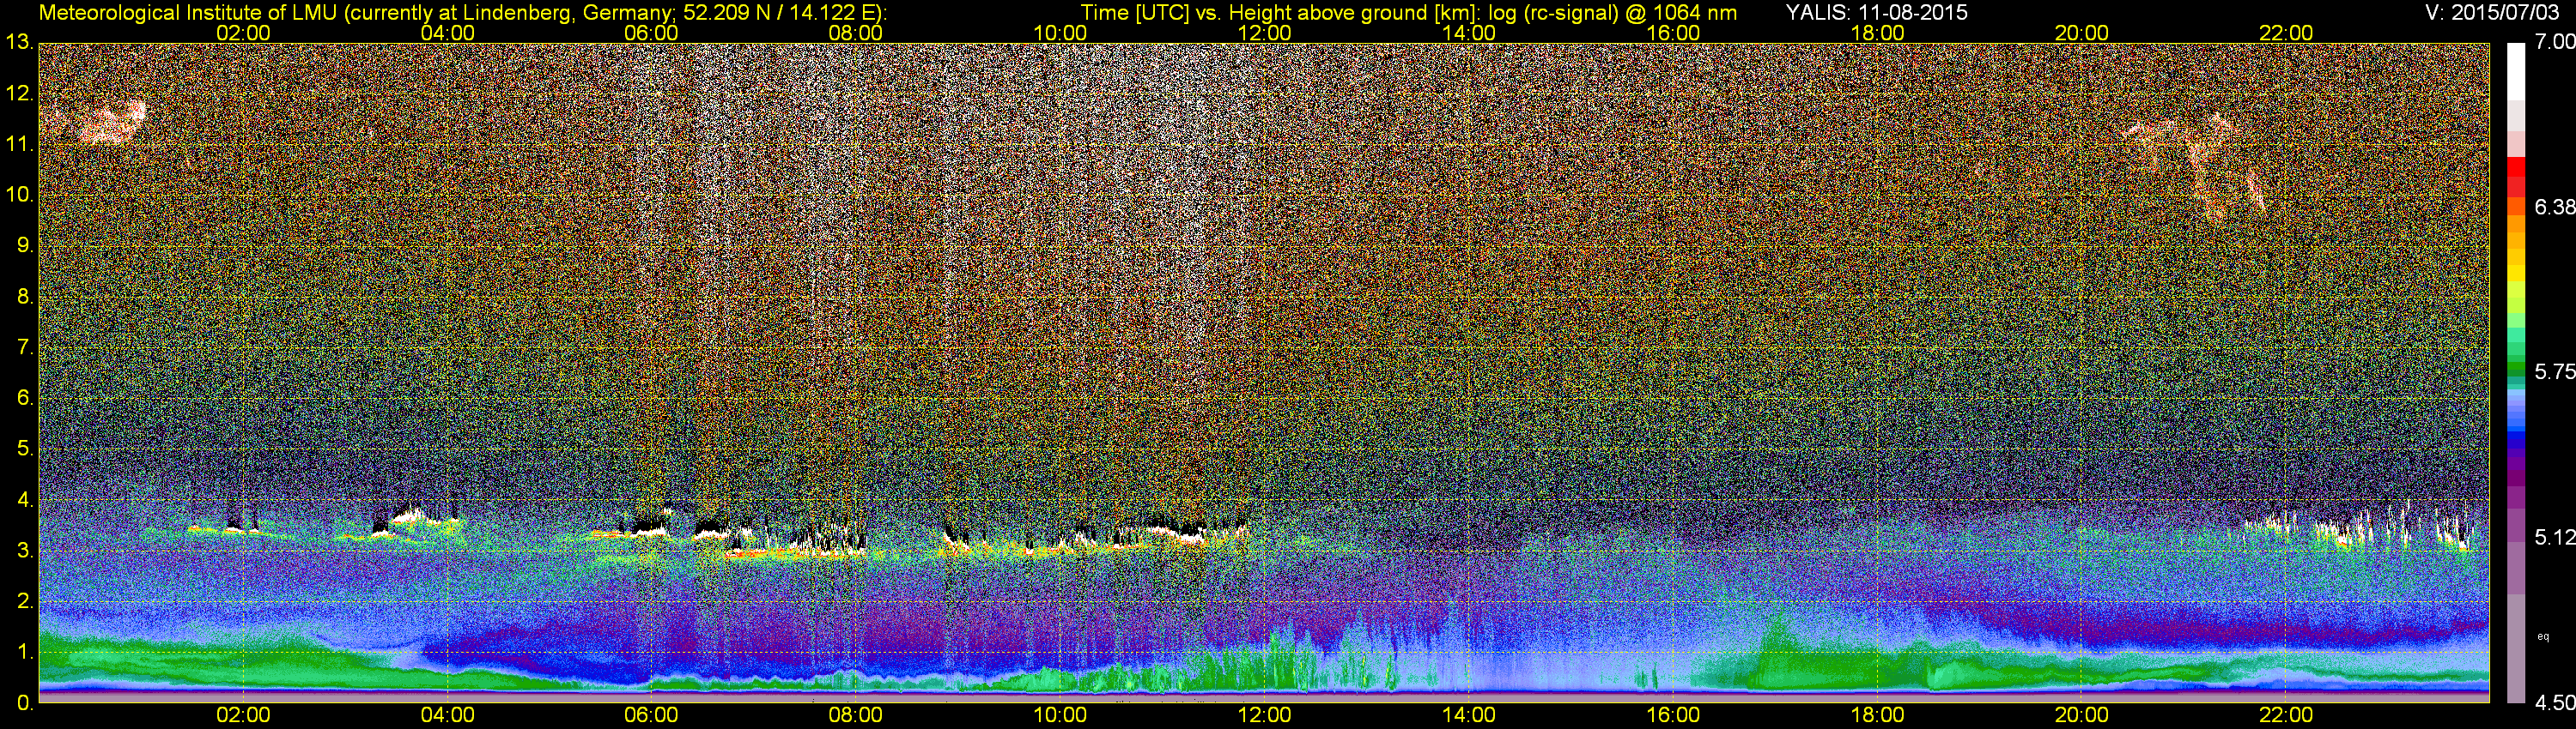Pick the 9 km height axis label
This screenshot has height=729, width=2576.
(x=24, y=245)
